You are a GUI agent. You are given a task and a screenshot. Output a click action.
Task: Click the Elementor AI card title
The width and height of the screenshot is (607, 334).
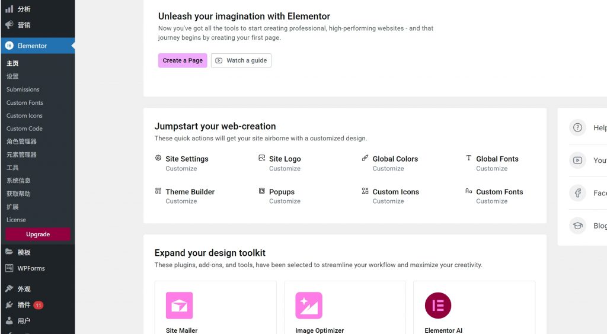click(443, 330)
